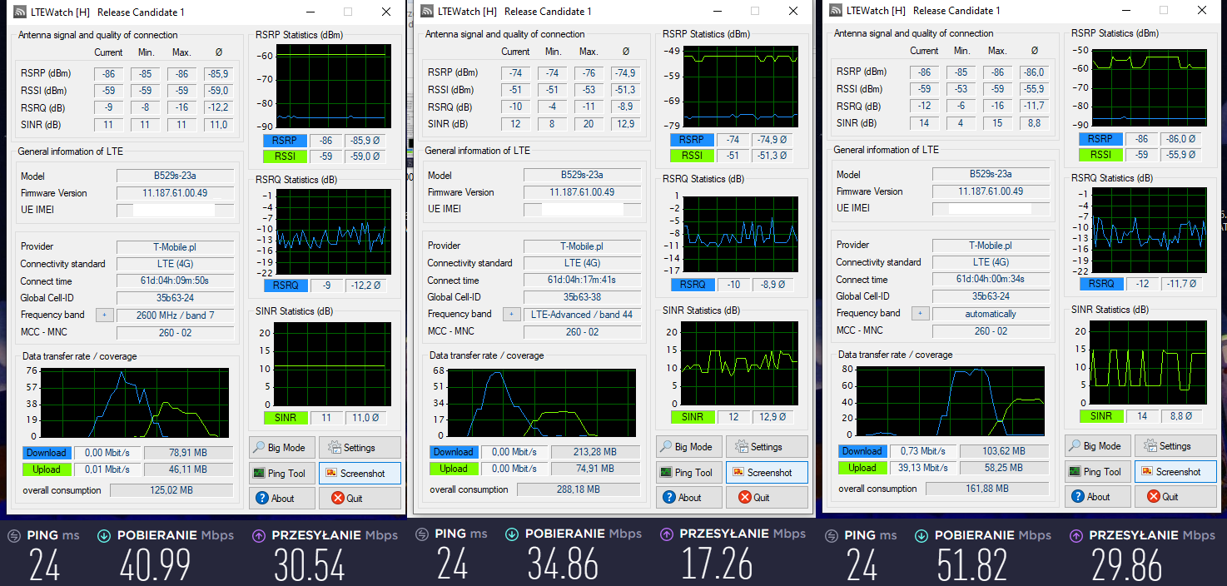Click the green SINR label in the left window
The width and height of the screenshot is (1227, 586).
(285, 418)
